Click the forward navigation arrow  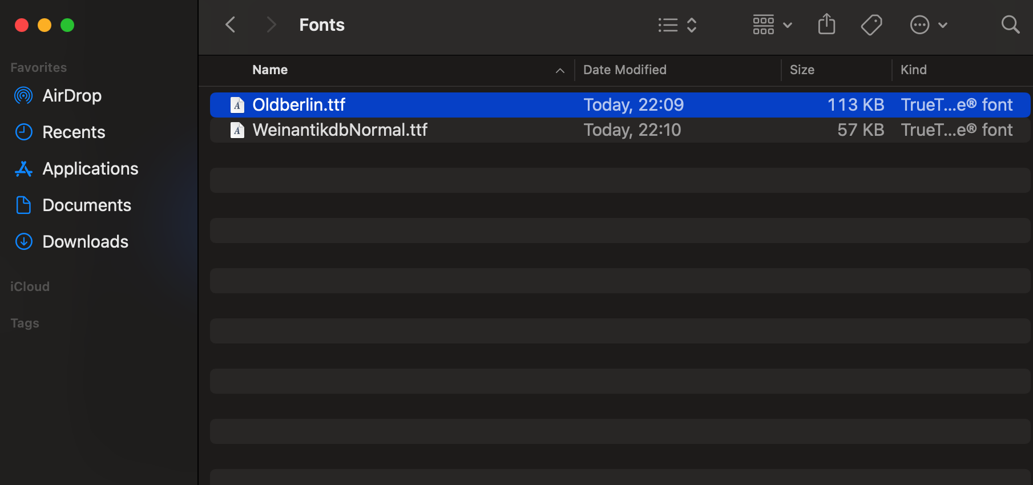271,25
